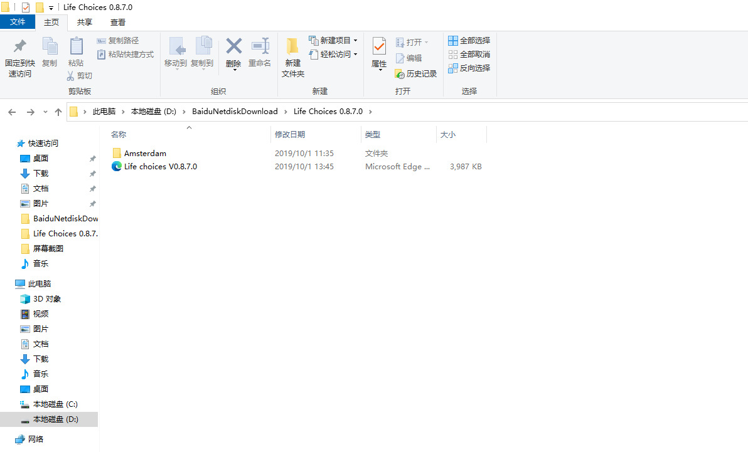
Task: Click Move To icon in ribbon
Action: click(176, 47)
